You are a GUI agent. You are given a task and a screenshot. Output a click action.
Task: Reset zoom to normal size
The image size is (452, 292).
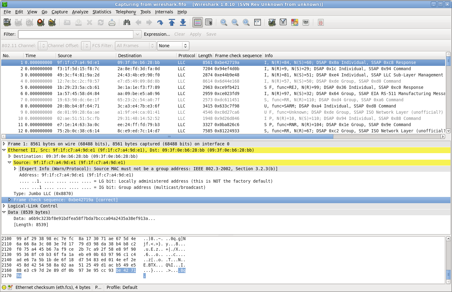click(x=246, y=22)
